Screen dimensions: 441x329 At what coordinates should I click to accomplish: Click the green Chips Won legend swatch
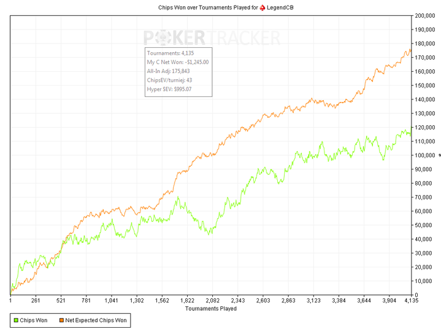pos(16,320)
